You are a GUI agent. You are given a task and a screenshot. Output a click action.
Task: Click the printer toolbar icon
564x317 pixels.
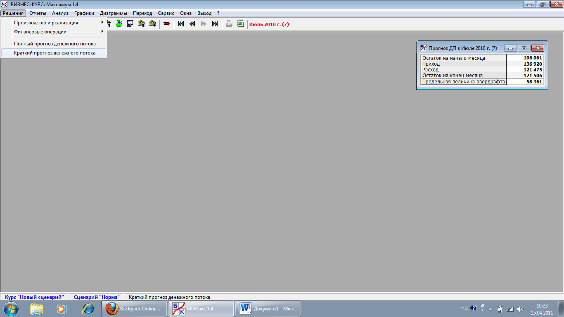229,24
